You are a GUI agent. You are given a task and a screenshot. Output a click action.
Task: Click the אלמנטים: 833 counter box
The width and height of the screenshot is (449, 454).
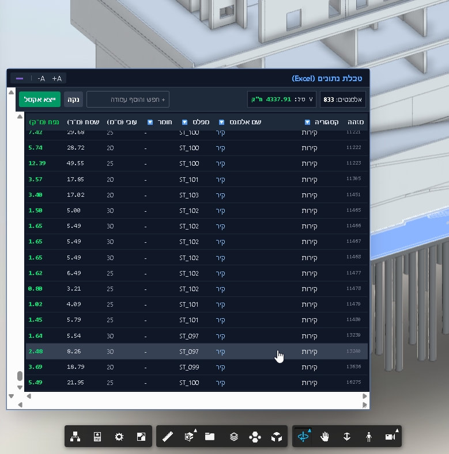pyautogui.click(x=342, y=100)
